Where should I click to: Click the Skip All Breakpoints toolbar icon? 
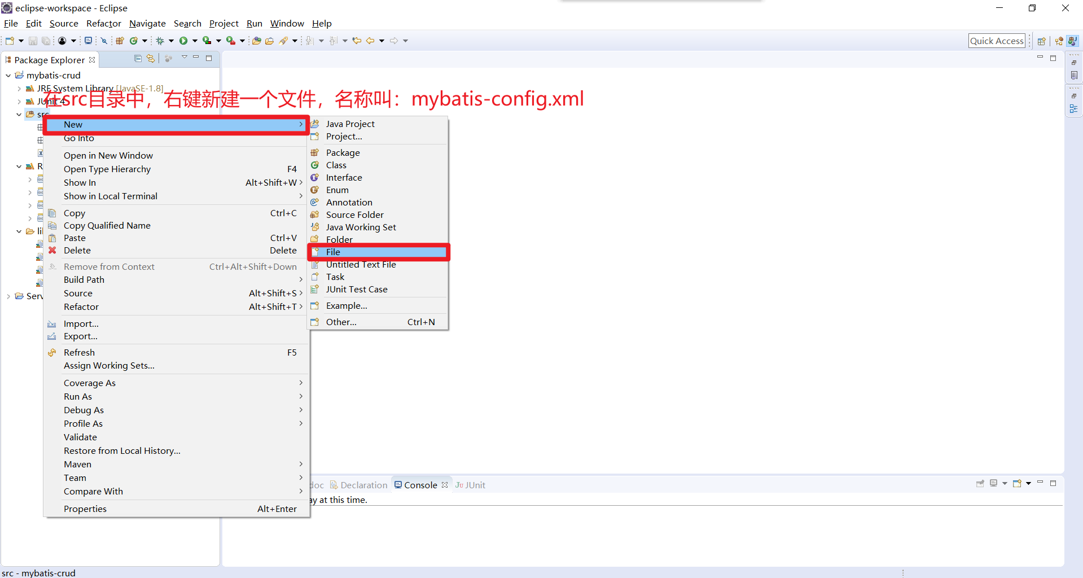(104, 41)
